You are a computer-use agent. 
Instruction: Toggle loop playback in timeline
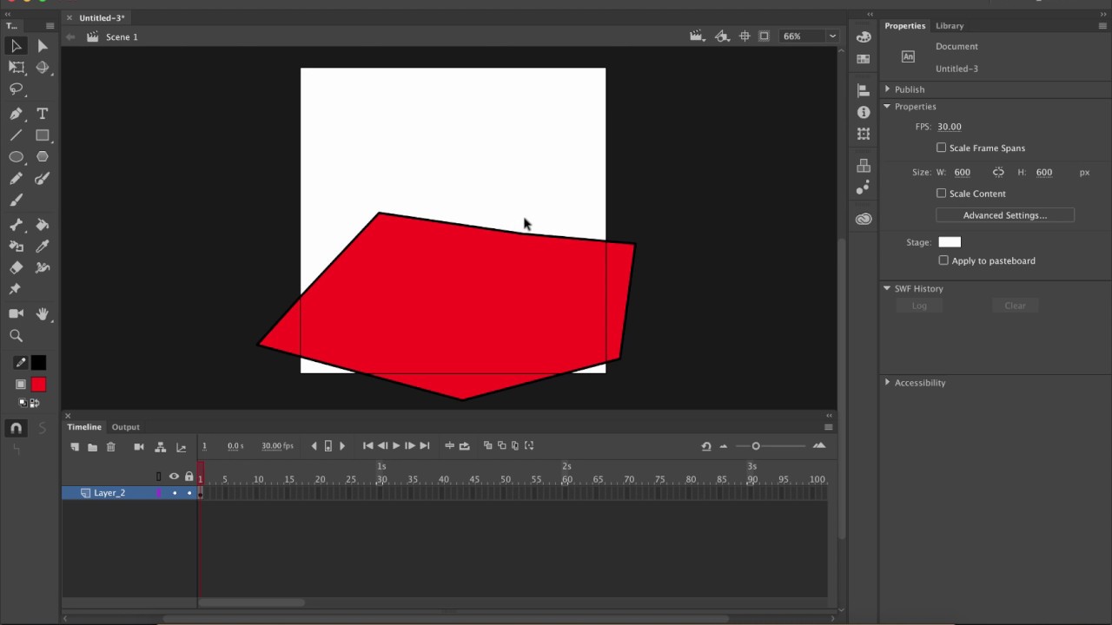[465, 446]
